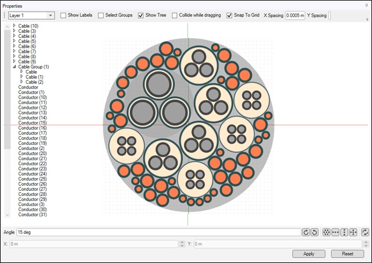Click the pin icon in Properties header

click(367, 5)
